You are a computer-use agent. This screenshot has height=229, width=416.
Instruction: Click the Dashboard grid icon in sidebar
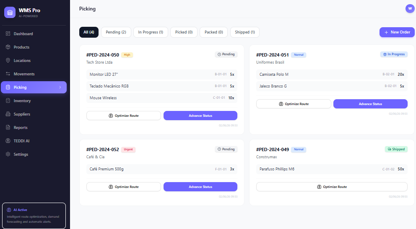click(8, 33)
